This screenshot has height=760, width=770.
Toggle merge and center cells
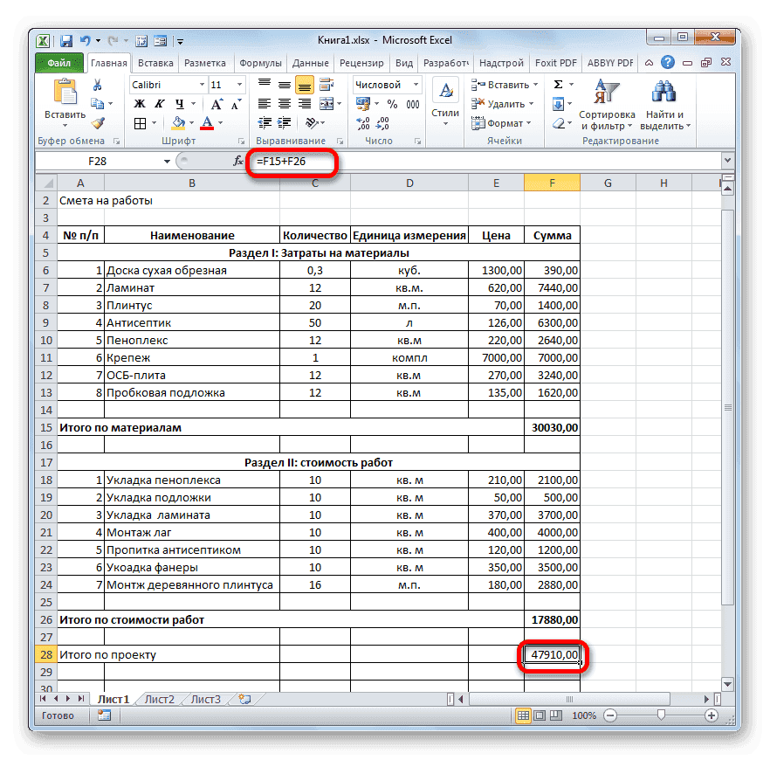click(325, 103)
